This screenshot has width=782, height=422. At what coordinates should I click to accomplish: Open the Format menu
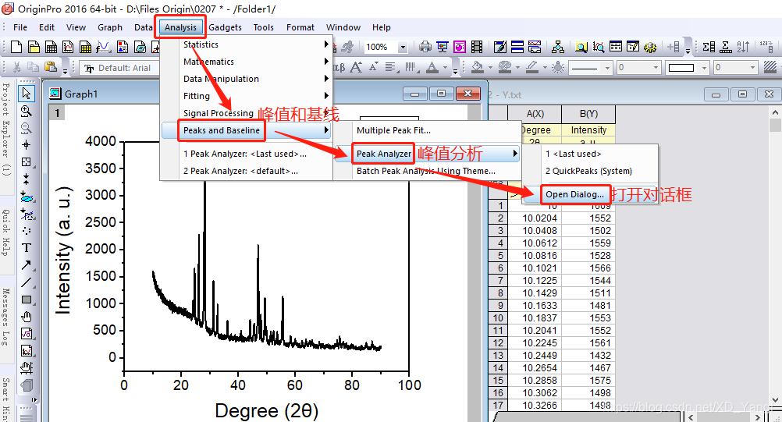pos(300,27)
